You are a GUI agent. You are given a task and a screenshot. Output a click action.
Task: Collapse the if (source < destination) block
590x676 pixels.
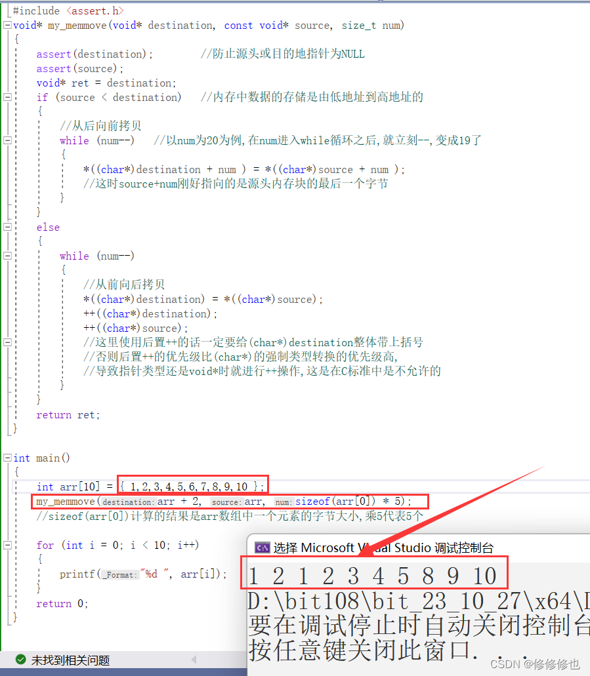(7, 96)
